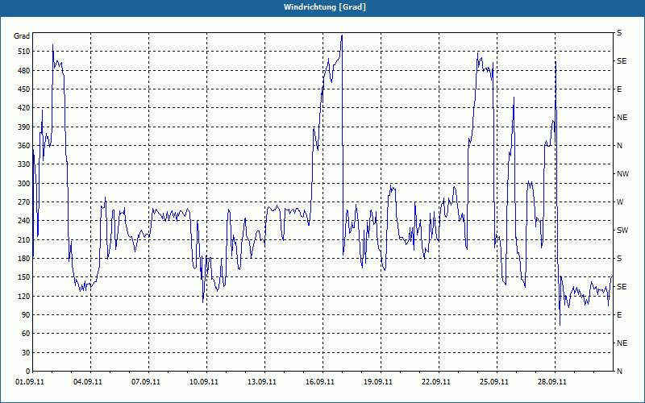Select the y-axis value '240'
Image resolution: width=645 pixels, height=403 pixels.
click(x=24, y=221)
